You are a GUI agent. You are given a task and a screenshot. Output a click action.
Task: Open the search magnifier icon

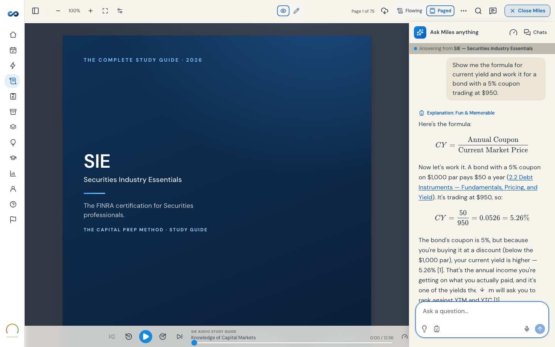click(478, 11)
